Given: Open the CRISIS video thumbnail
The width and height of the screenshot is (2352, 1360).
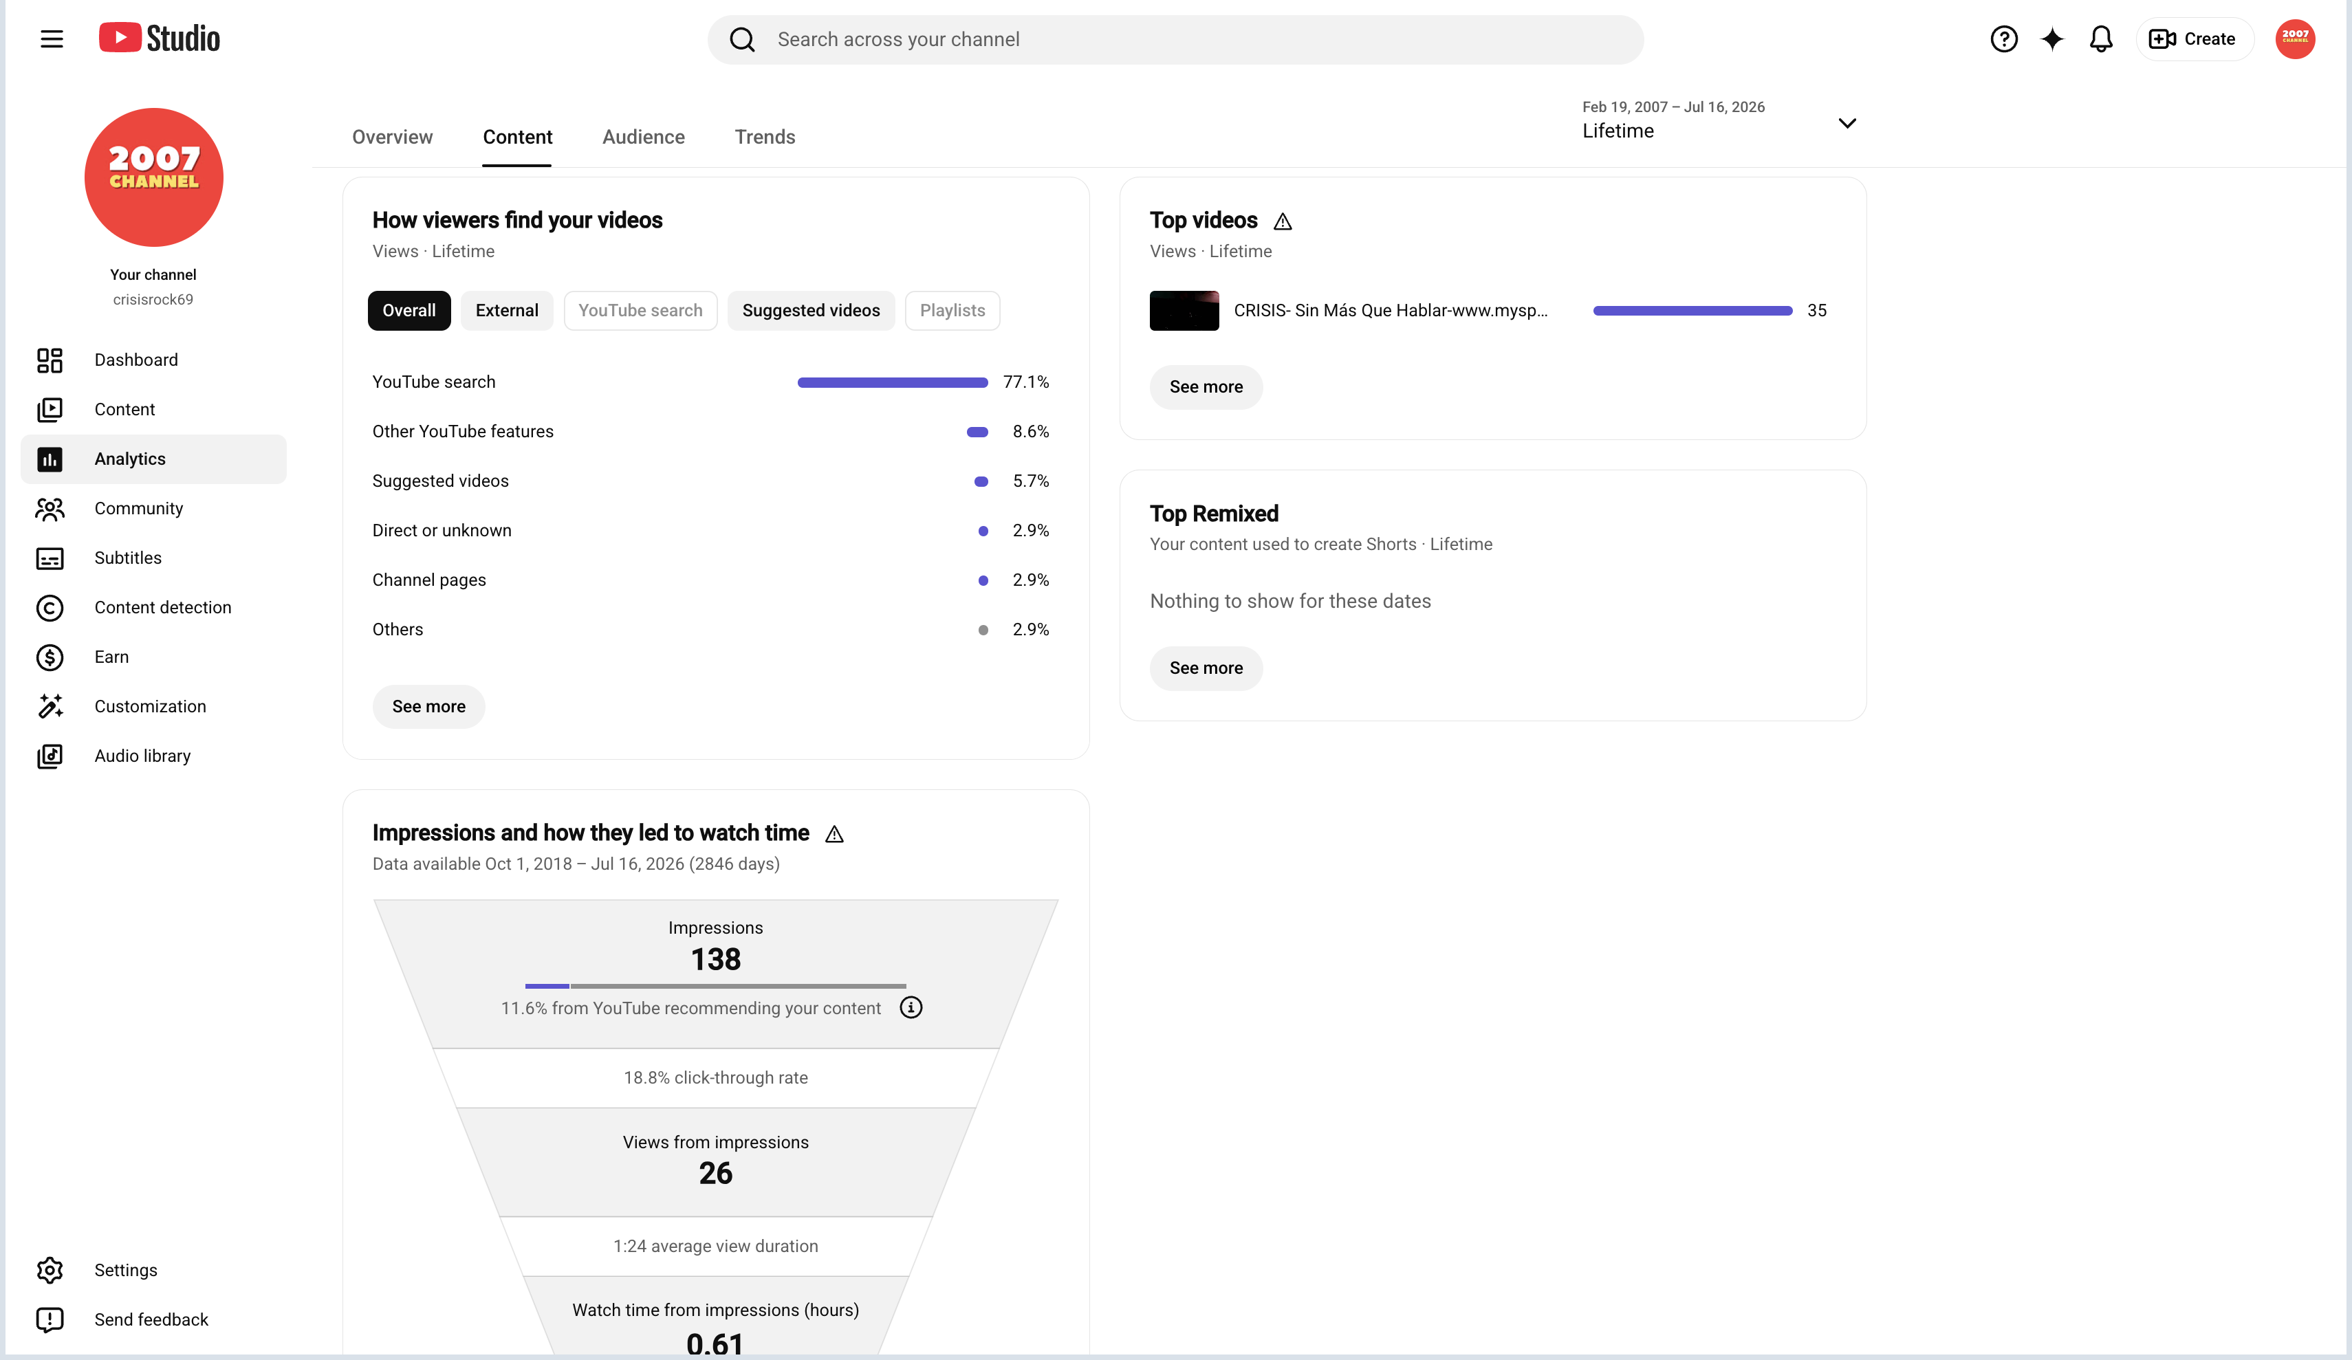Looking at the screenshot, I should (1184, 311).
